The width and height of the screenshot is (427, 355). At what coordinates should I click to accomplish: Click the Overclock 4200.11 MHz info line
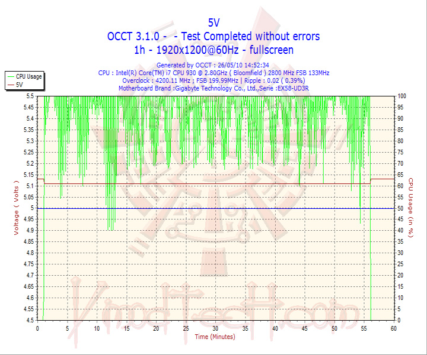(x=213, y=80)
